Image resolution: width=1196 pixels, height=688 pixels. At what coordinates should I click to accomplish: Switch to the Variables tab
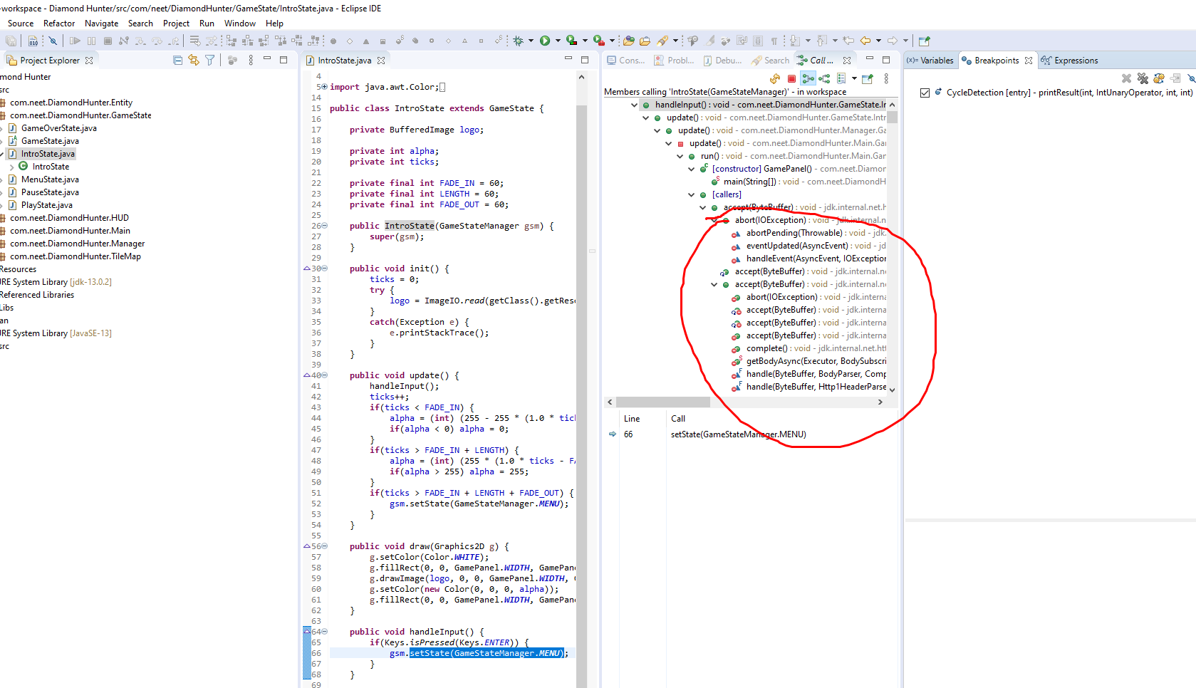click(930, 61)
